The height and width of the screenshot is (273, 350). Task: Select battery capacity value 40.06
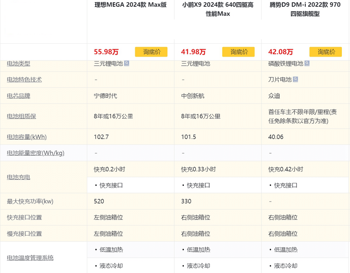(x=276, y=137)
